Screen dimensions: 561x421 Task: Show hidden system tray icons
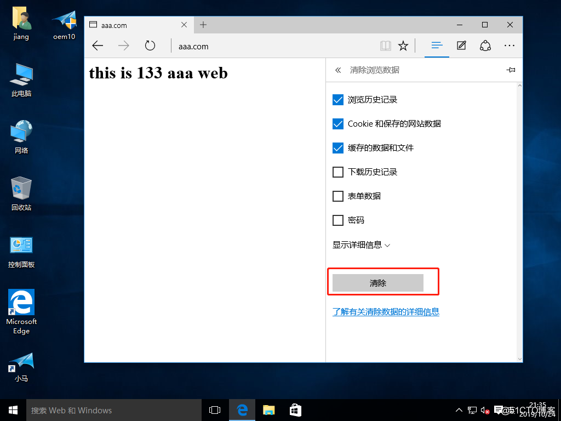[459, 409]
